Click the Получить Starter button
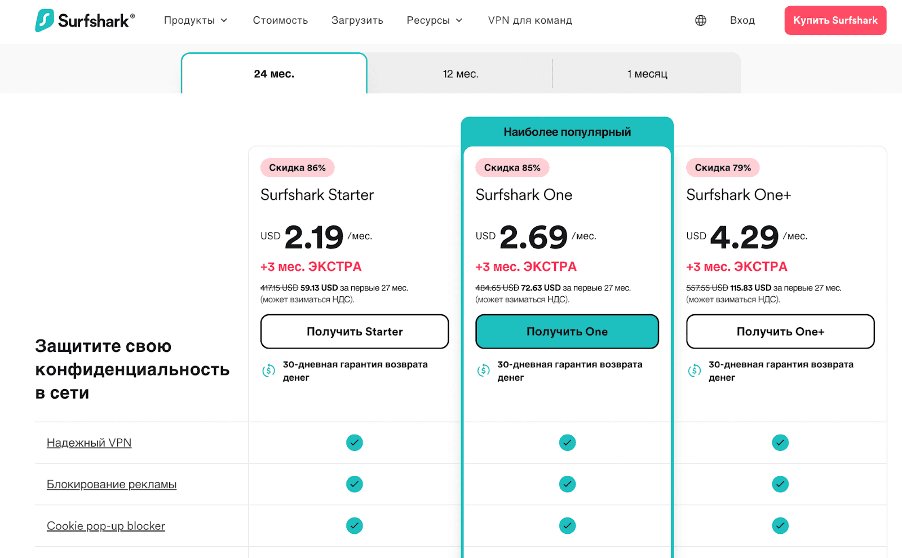 pos(355,332)
